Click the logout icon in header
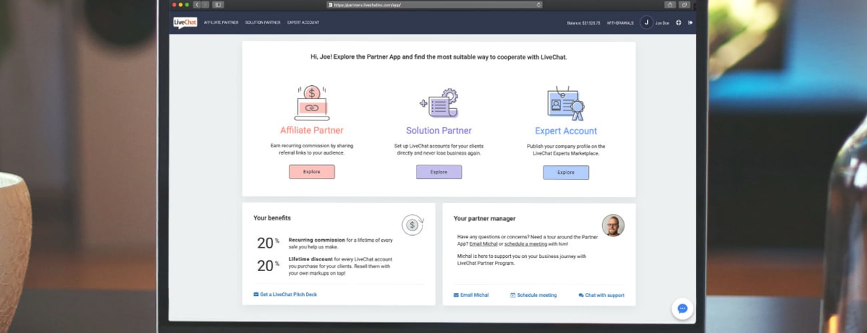This screenshot has width=867, height=333. (x=690, y=23)
